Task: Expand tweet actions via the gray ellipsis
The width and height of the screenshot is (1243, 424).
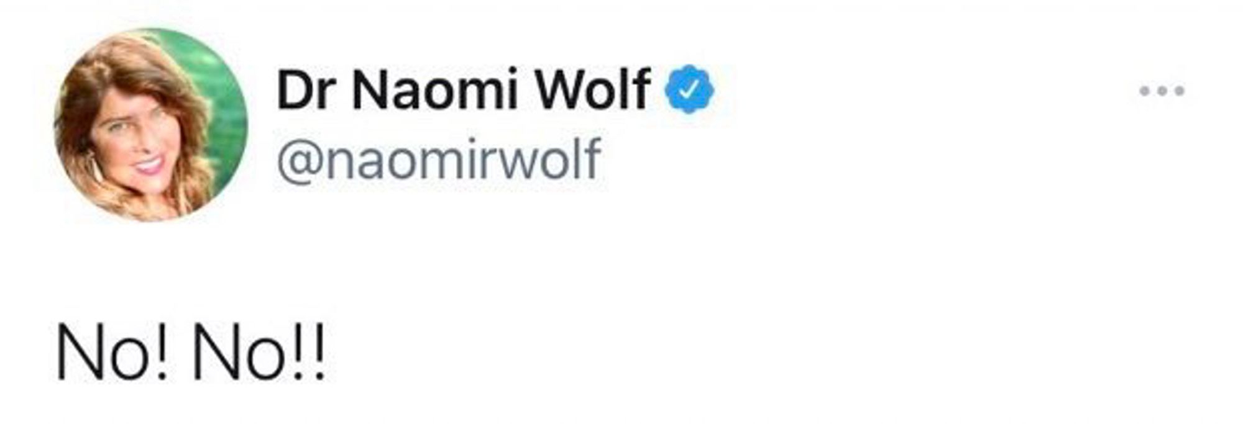Action: point(1162,91)
